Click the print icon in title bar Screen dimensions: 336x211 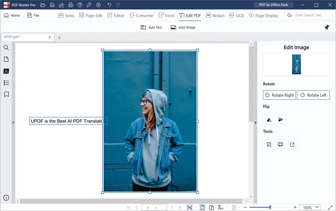70,5
